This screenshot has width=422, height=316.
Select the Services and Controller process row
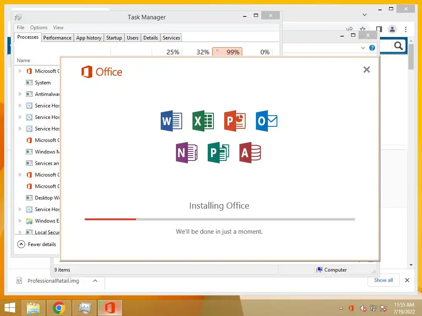point(37,163)
